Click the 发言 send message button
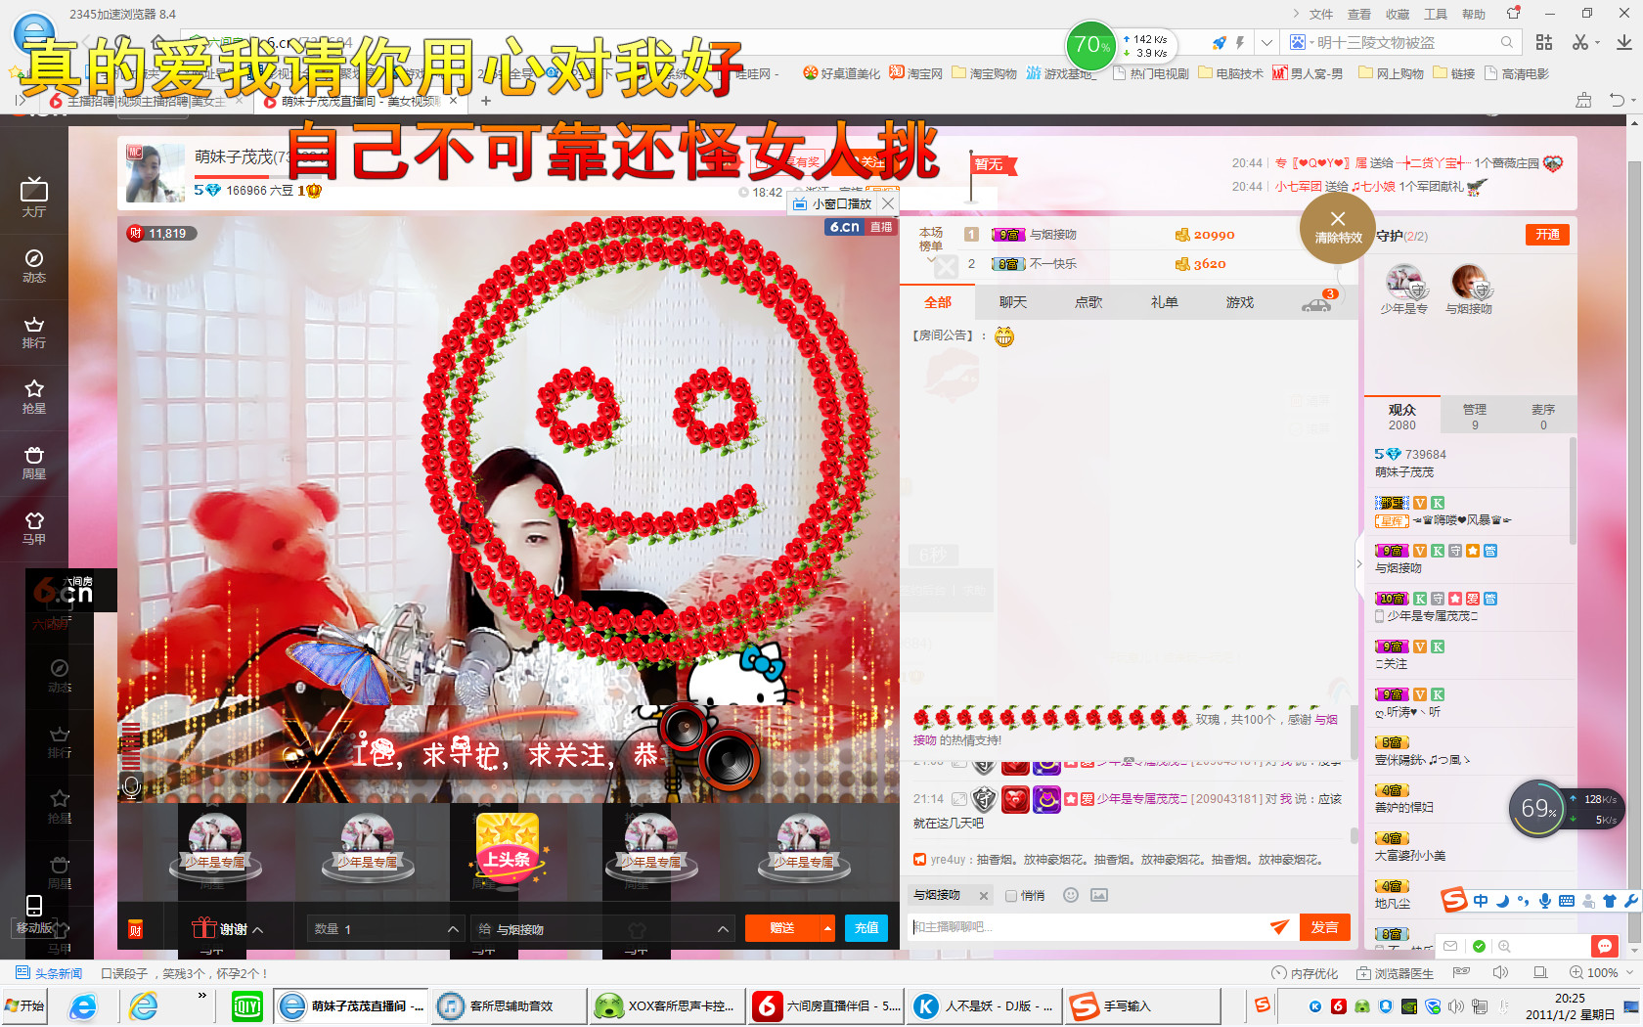1643x1027 pixels. click(1325, 927)
